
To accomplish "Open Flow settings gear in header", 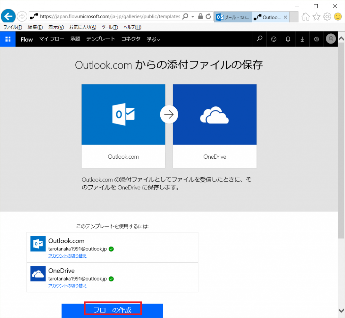I will point(317,39).
